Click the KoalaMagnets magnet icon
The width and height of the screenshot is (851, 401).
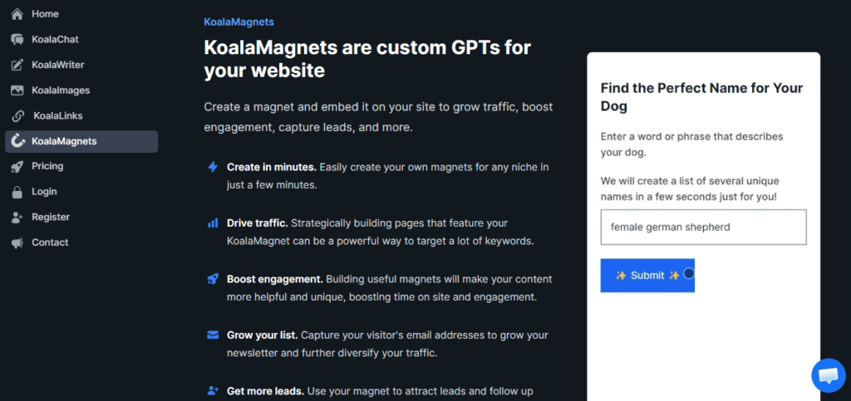click(17, 141)
